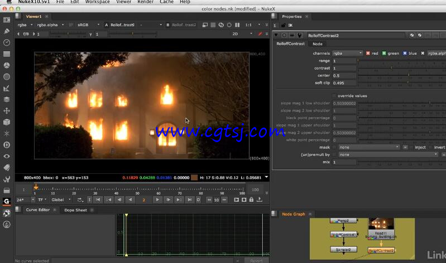
Task: Enable the (un)premult by checkbox
Action: click(x=334, y=154)
